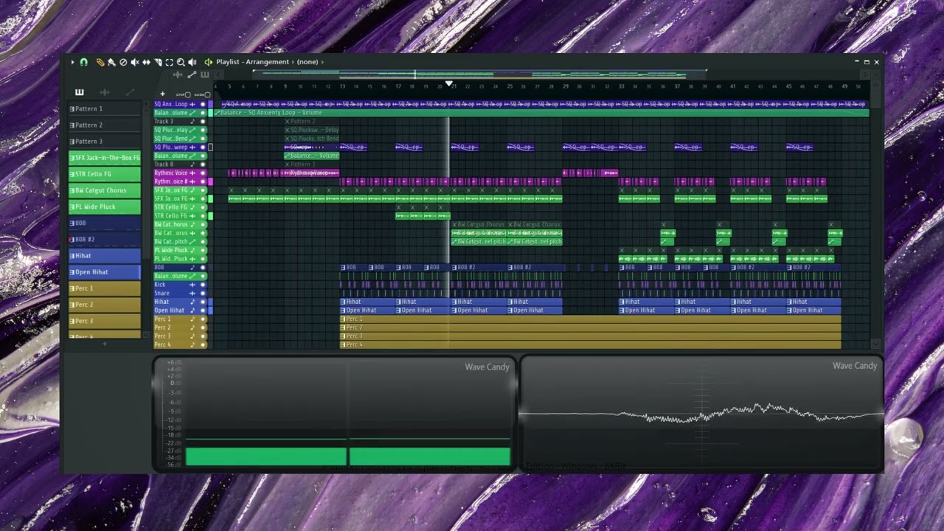Click the right Wave Candy oscilloscope window

701,414
